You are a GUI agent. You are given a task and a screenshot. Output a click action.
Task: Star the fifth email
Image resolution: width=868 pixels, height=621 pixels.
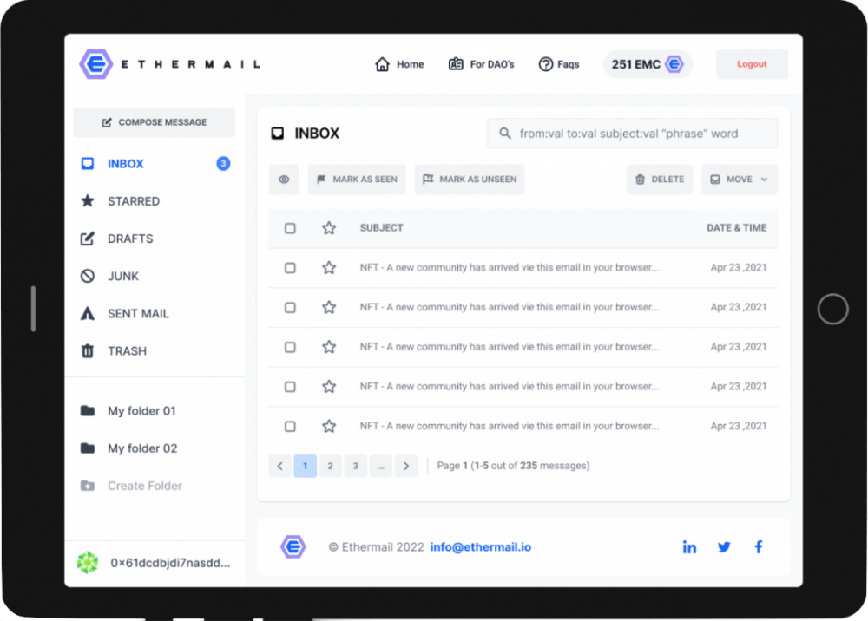(x=329, y=426)
